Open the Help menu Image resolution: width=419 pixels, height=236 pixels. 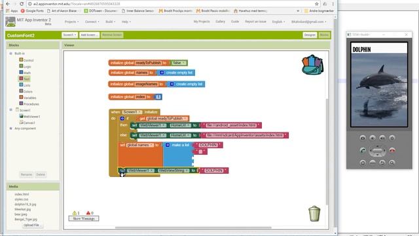point(126,22)
